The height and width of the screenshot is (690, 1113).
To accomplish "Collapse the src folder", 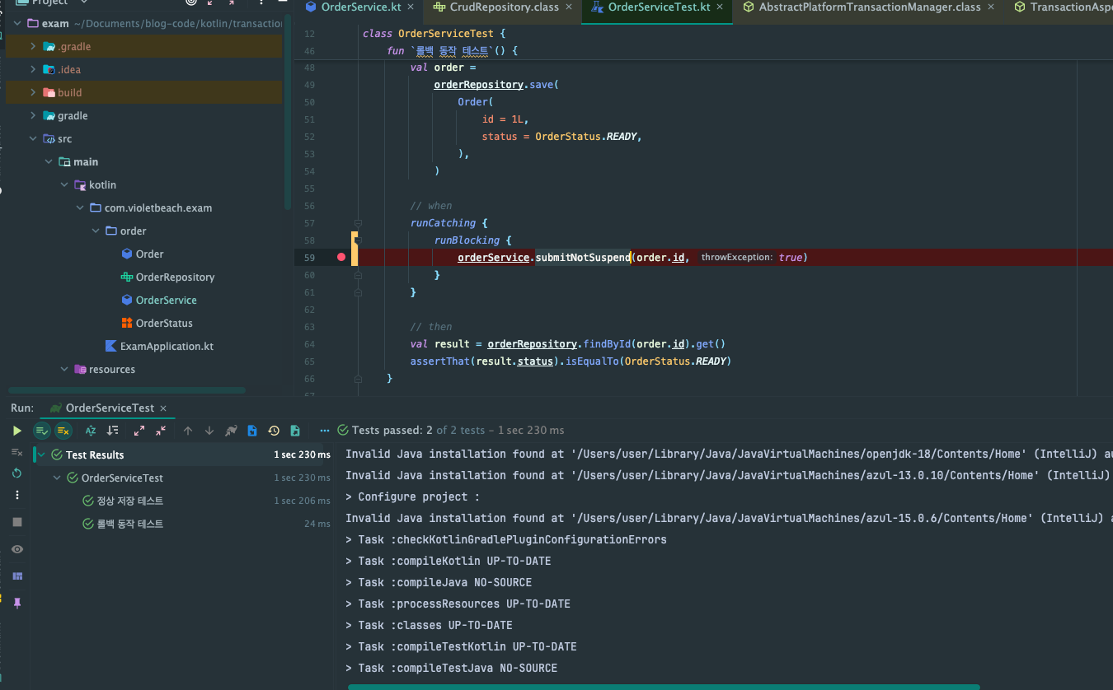I will 33,138.
